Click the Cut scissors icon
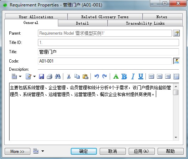Screen dimensions: 188x159 [x=69, y=76]
